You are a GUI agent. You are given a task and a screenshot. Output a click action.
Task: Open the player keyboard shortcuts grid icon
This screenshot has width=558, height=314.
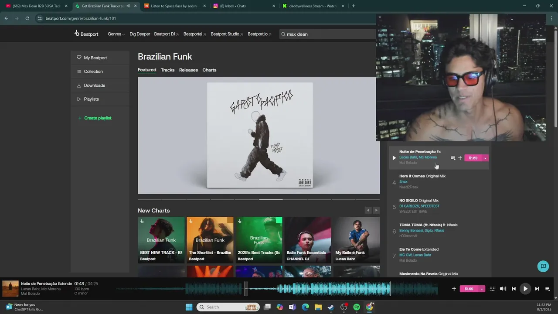493,289
